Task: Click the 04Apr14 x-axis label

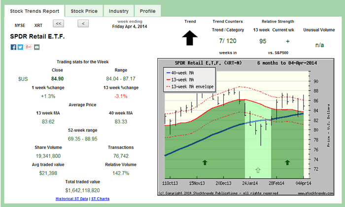Action: pos(304,183)
